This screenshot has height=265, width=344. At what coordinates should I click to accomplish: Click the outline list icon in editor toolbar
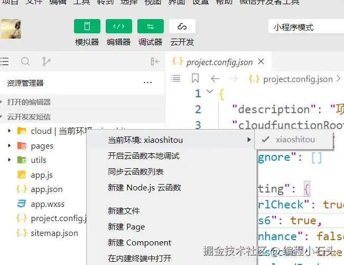tap(175, 78)
